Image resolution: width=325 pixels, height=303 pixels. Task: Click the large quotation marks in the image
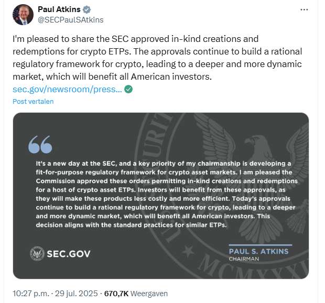pos(40,143)
